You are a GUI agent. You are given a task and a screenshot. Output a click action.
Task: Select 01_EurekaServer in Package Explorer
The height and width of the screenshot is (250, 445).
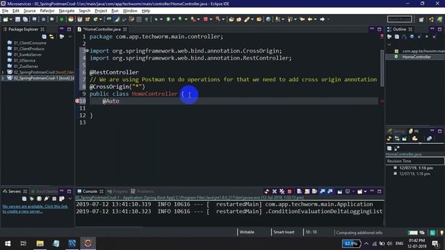click(x=28, y=55)
